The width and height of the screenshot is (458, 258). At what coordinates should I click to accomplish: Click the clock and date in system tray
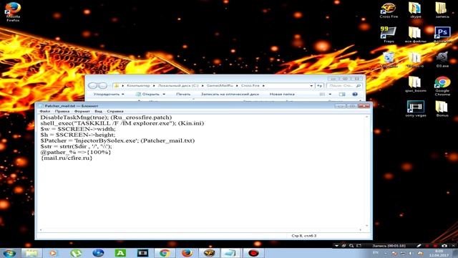tap(439, 253)
